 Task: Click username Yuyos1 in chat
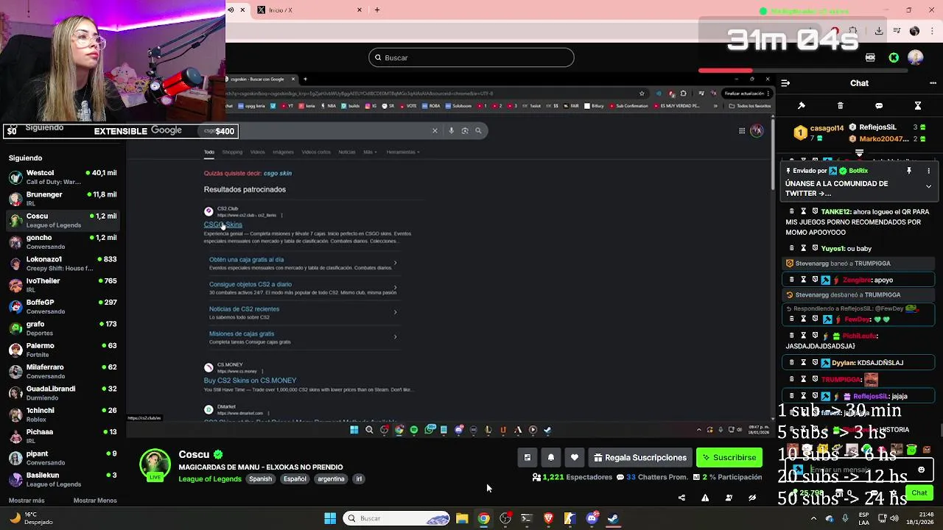pos(832,249)
